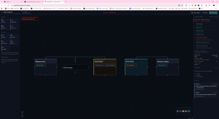
Task: Pick the Objective entity tile
Action: [x=6, y=42]
